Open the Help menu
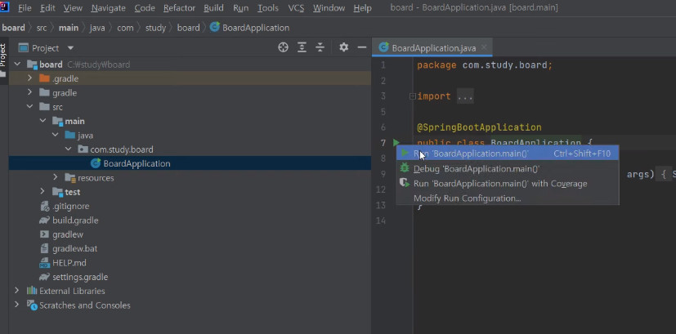The image size is (676, 334). pyautogui.click(x=362, y=7)
